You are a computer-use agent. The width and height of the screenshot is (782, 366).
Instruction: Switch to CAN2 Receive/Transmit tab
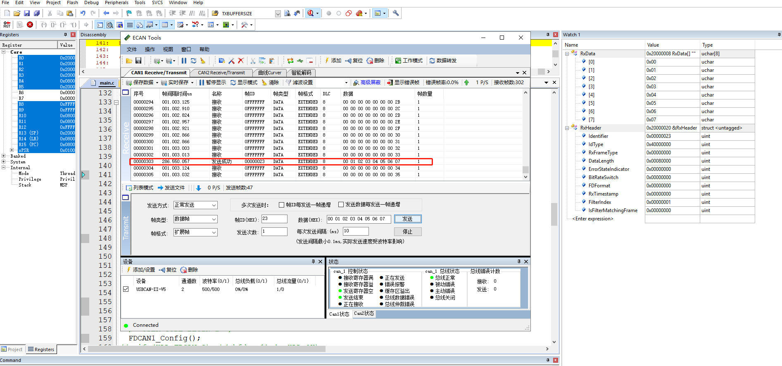[221, 73]
